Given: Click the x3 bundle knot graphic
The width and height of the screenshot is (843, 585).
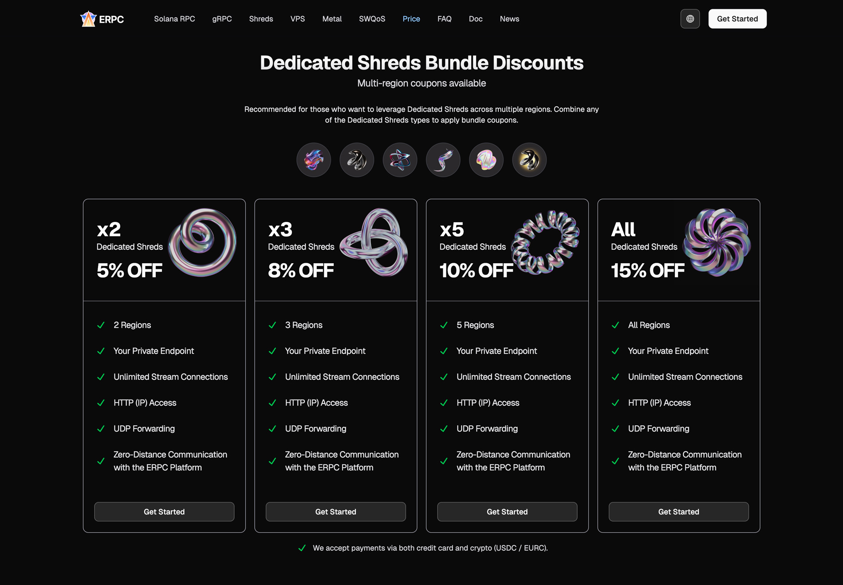Looking at the screenshot, I should [374, 243].
